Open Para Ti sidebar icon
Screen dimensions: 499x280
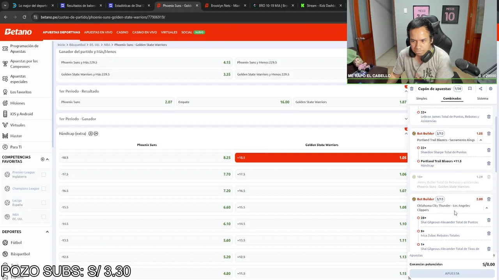pyautogui.click(x=5, y=147)
